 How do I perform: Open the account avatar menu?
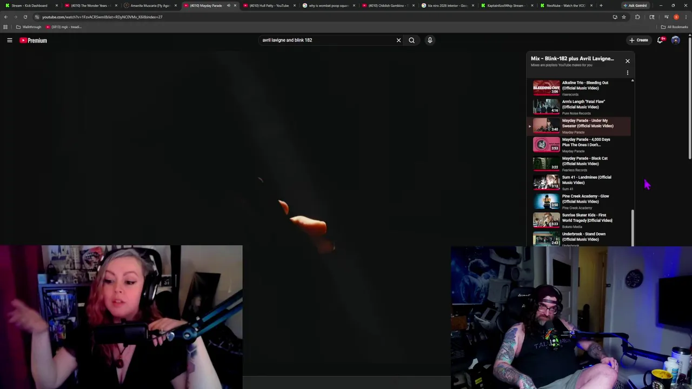coord(675,40)
